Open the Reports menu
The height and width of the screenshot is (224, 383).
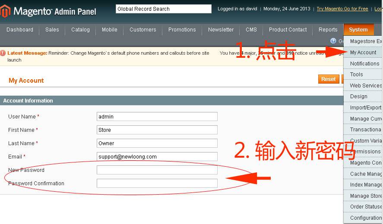328,30
